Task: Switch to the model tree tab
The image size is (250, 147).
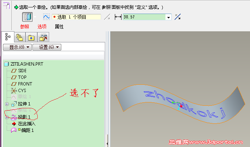Action: pos(8,37)
